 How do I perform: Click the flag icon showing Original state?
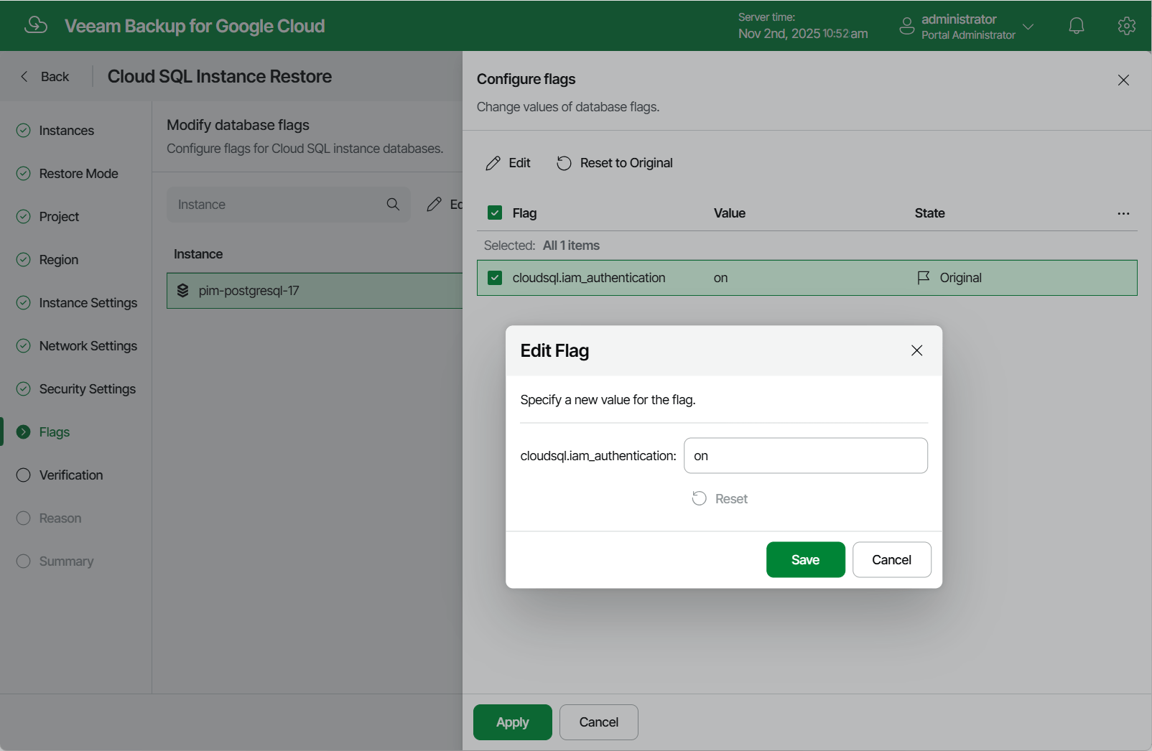click(x=924, y=278)
